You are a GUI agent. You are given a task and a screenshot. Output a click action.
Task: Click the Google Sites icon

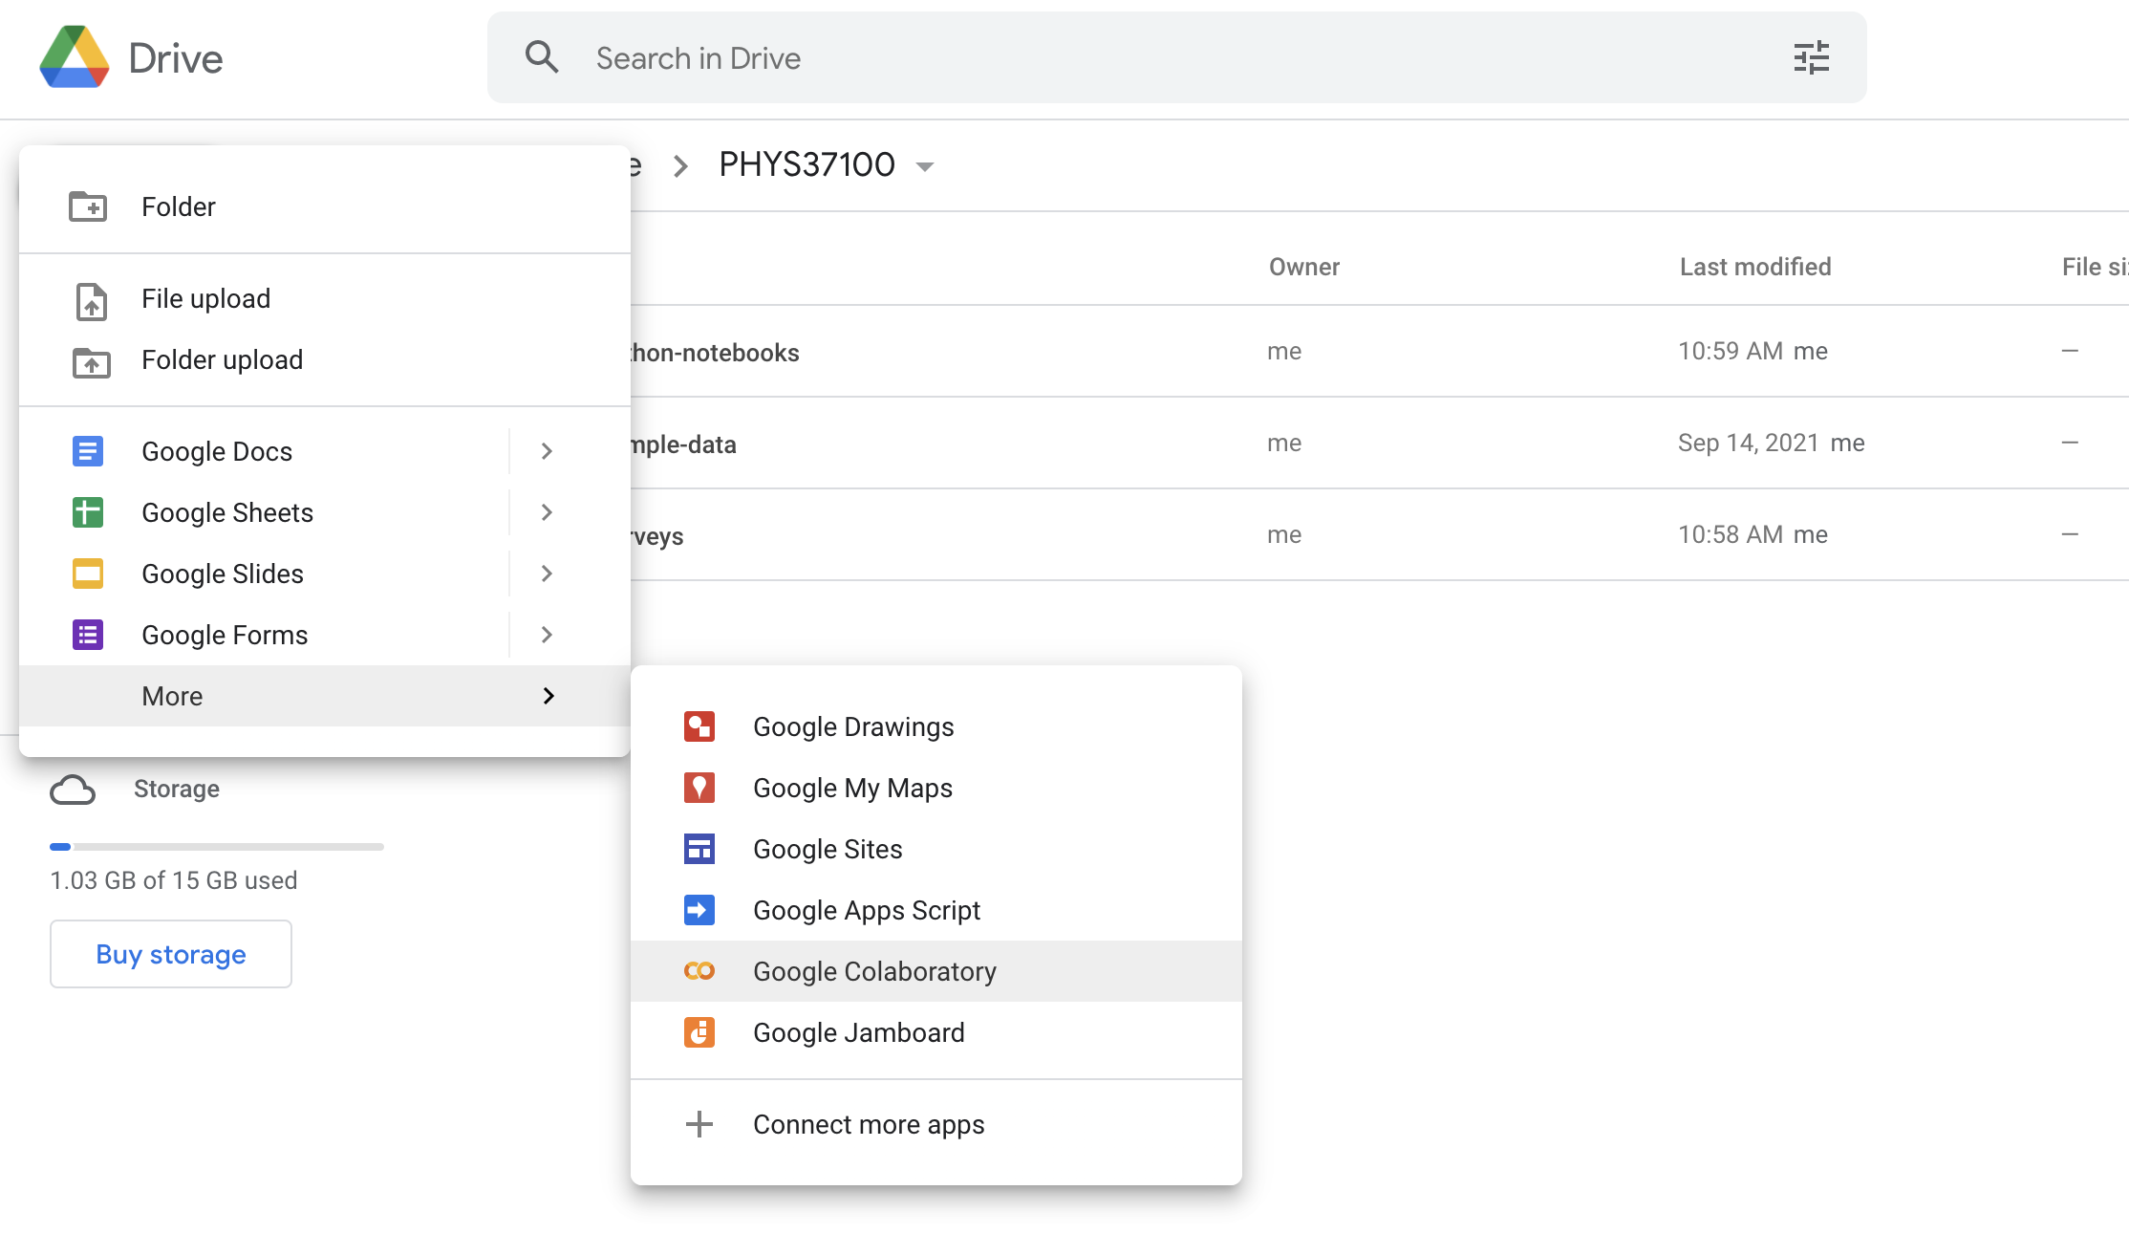tap(699, 849)
